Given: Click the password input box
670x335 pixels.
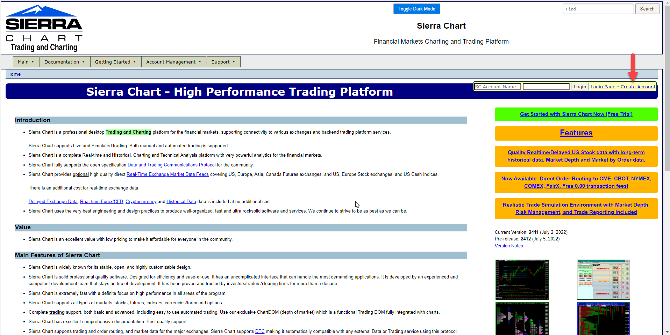Looking at the screenshot, I should 546,87.
